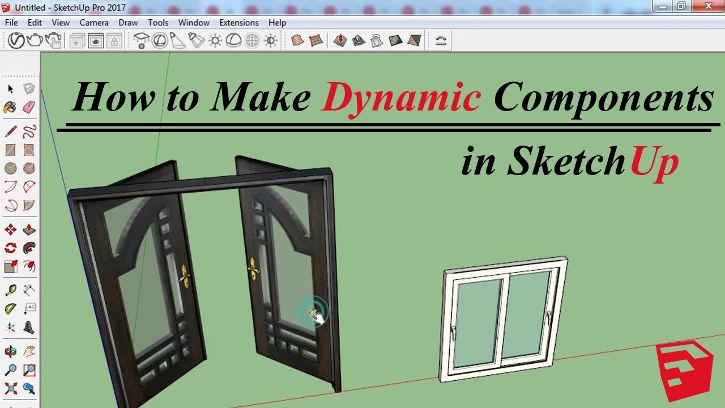
Task: Activate the Push/Pull tool
Action: tap(29, 229)
